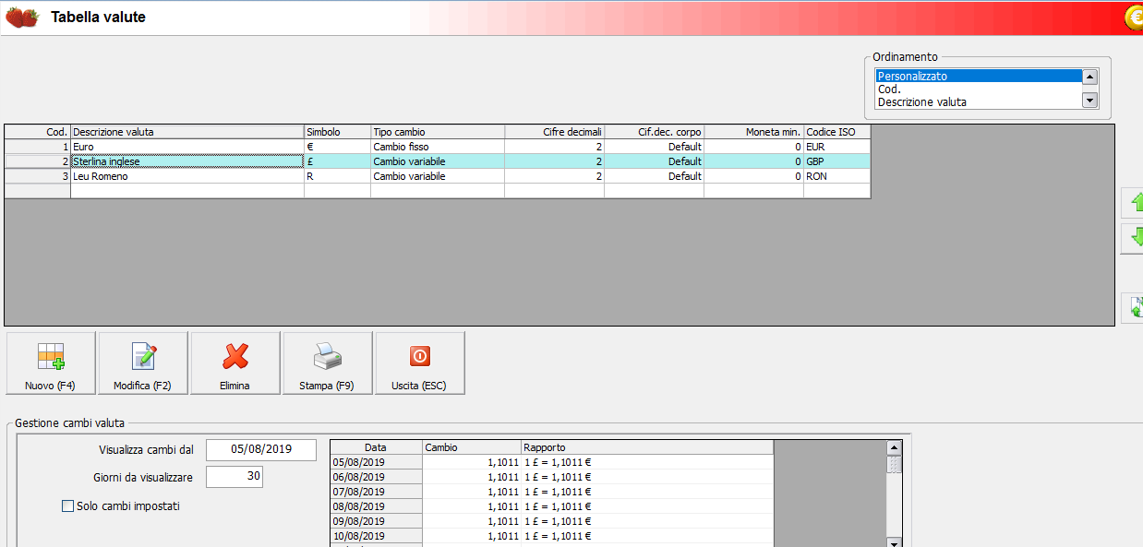The image size is (1143, 547).
Task: Click the Cod. column header
Action: (38, 132)
